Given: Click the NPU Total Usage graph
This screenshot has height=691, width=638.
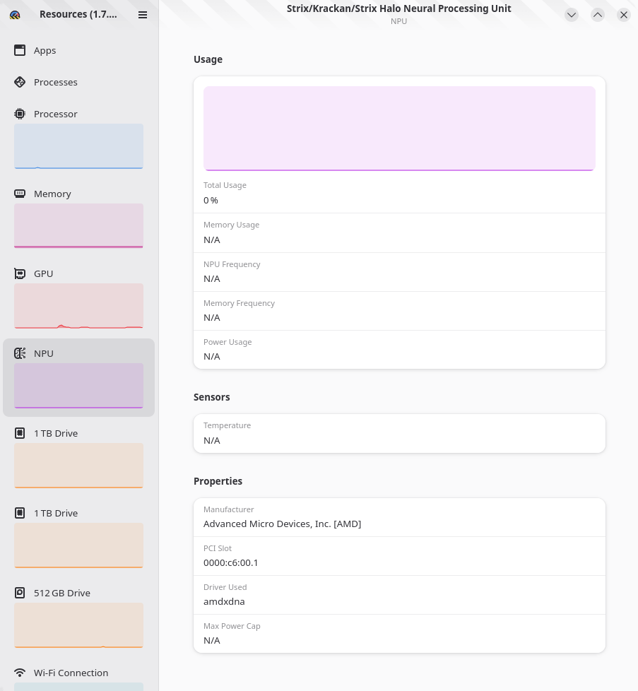Looking at the screenshot, I should pyautogui.click(x=399, y=129).
